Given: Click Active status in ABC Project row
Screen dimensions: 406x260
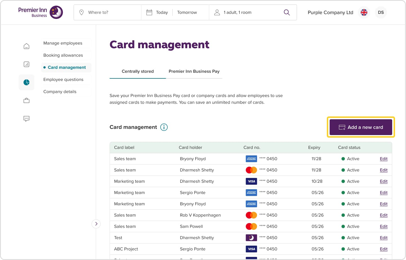Looking at the screenshot, I should pos(350,249).
